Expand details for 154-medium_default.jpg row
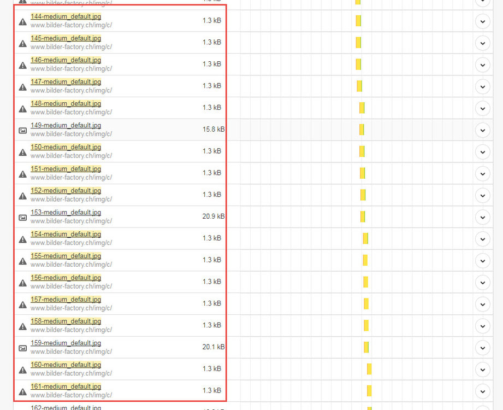This screenshot has height=410, width=503. [482, 239]
